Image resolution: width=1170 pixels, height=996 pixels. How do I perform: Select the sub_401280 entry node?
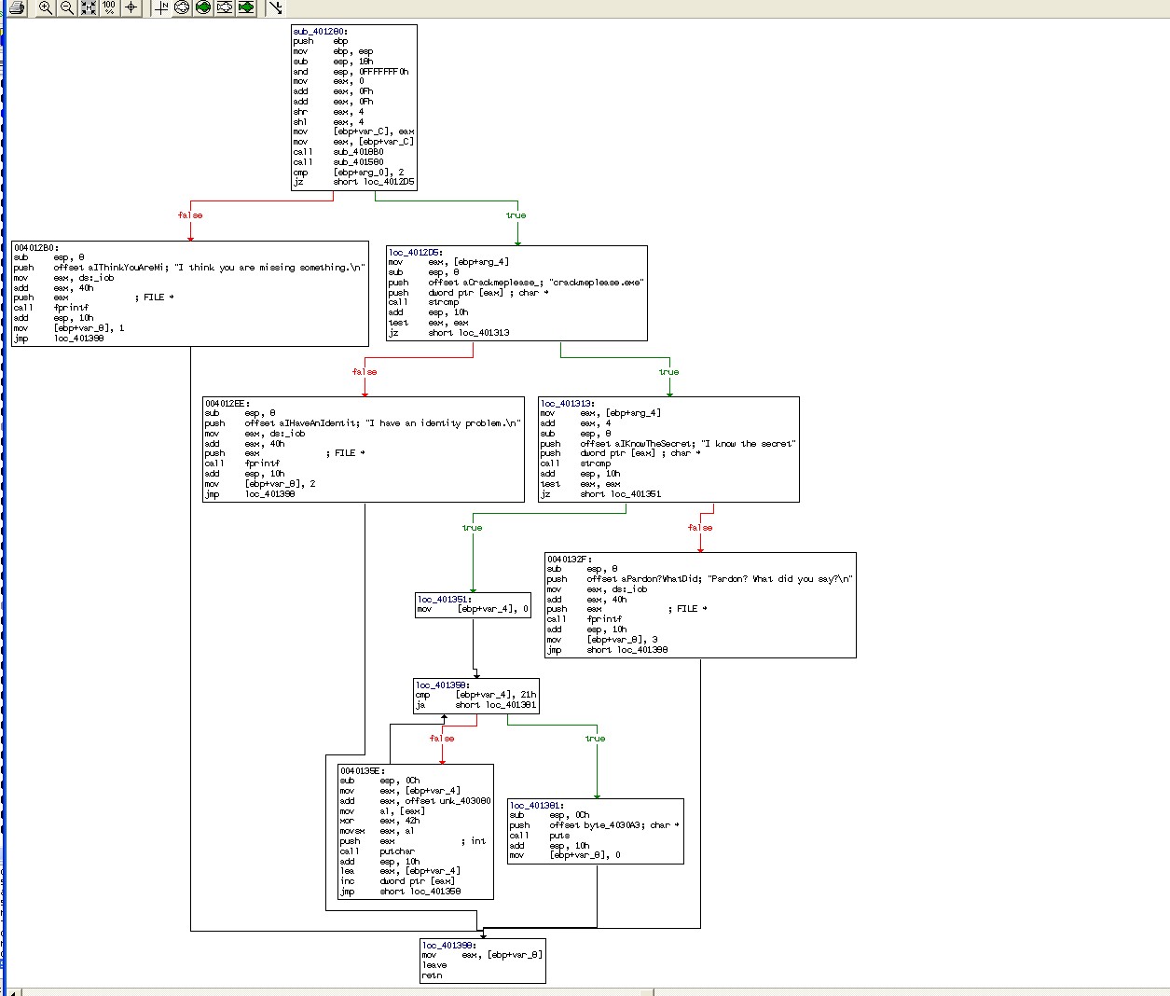click(354, 107)
